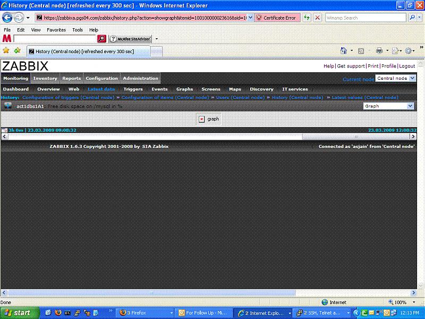The height and width of the screenshot is (319, 425).
Task: Select the Monitoring main tab
Action: 16,78
